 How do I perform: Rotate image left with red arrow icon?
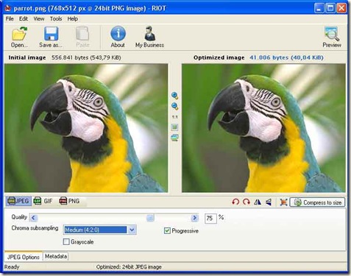pyautogui.click(x=235, y=202)
